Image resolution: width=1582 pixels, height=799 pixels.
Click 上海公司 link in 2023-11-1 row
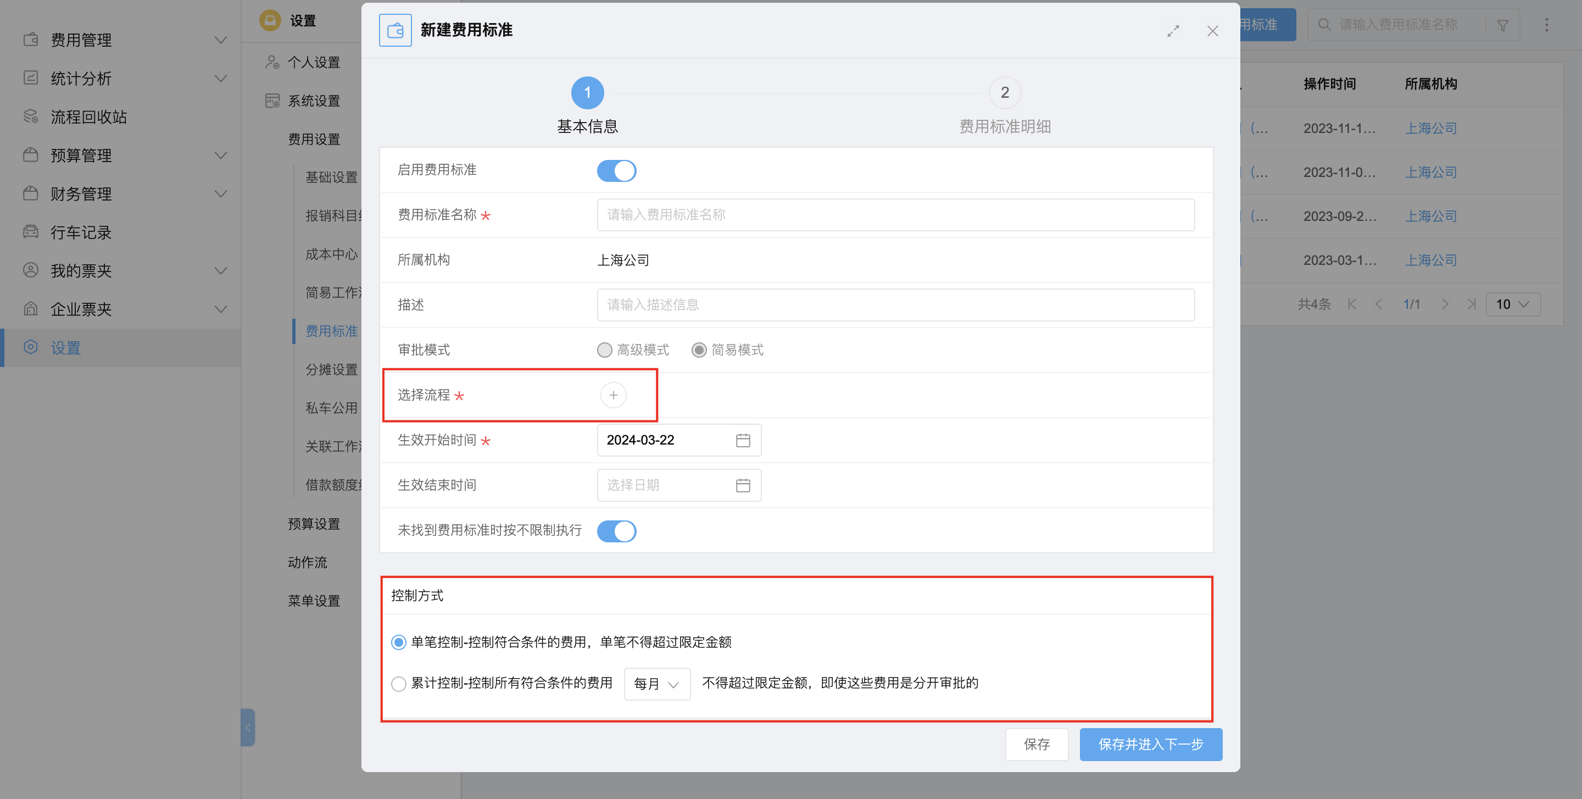tap(1431, 129)
